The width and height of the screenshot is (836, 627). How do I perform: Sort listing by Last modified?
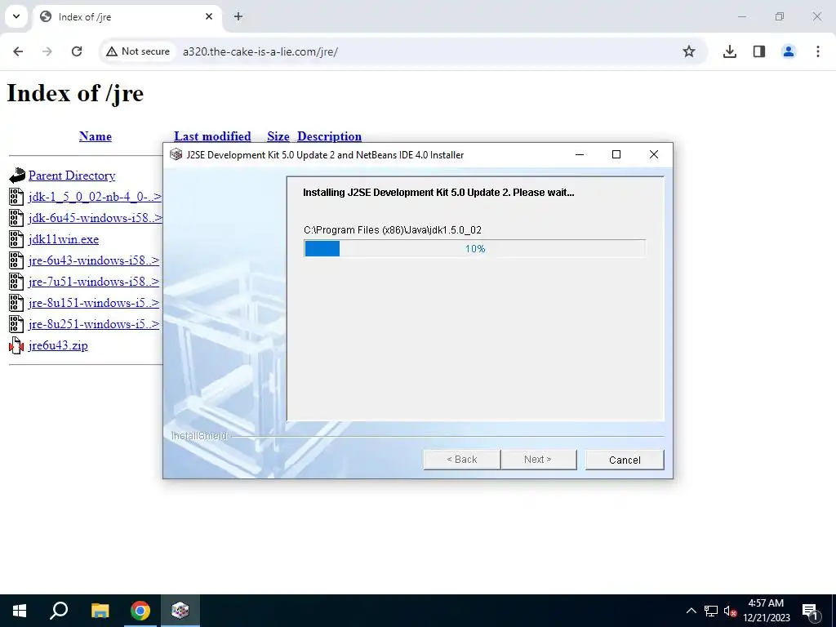coord(212,136)
